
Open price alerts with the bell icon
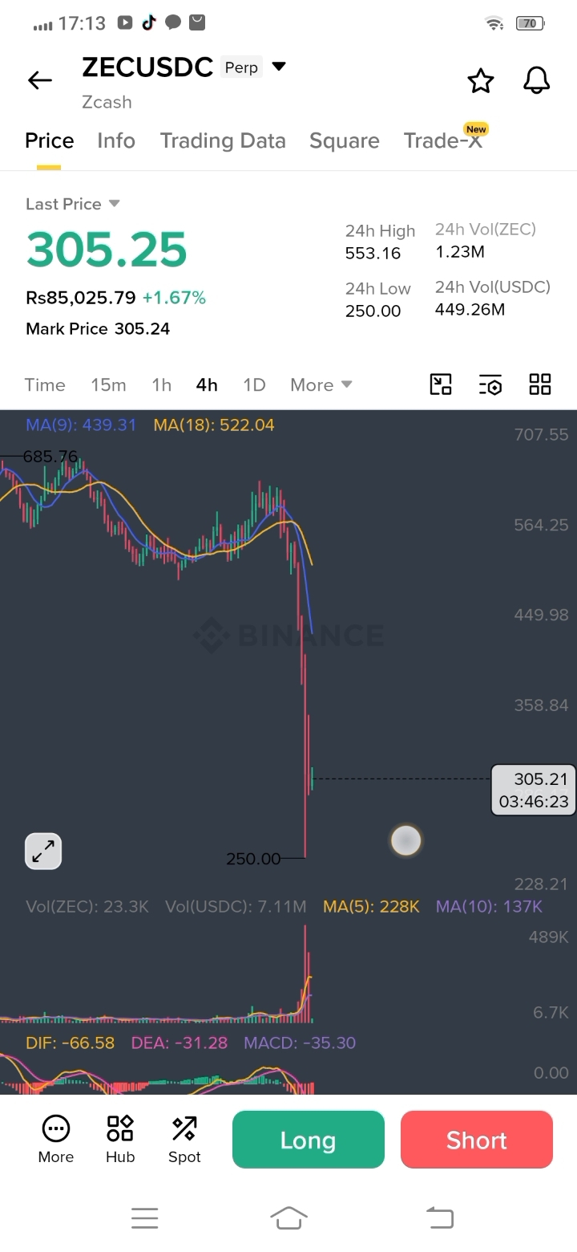[537, 80]
